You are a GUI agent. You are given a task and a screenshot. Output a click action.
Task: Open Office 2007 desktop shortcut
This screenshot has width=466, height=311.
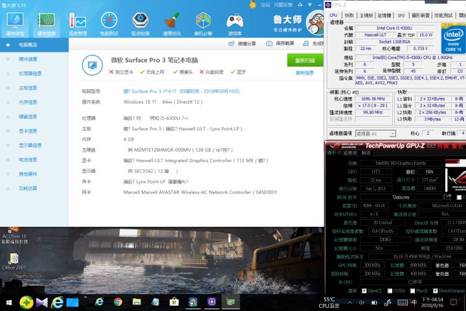[14, 262]
